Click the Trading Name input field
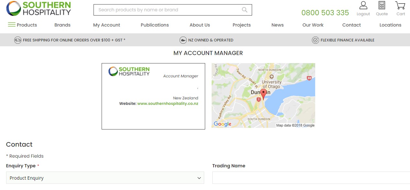410x190 pixels. [311, 178]
